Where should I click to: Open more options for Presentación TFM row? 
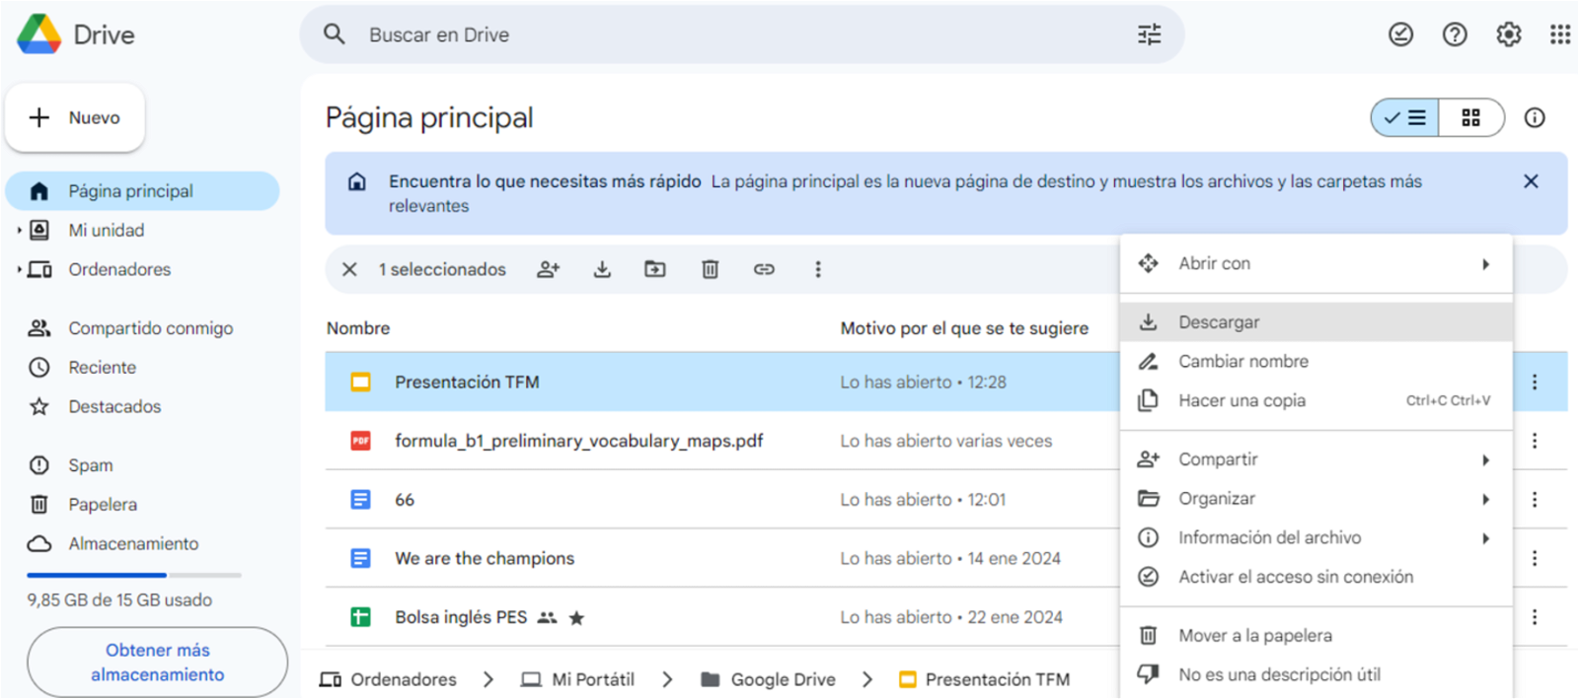tap(1535, 382)
